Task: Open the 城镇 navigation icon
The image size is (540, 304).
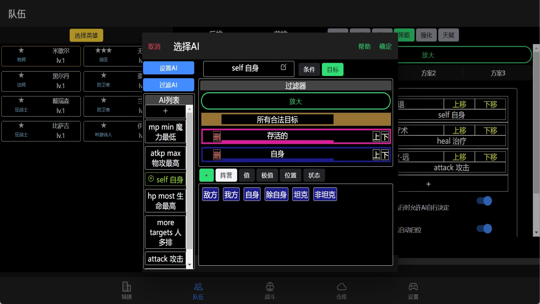Action: (127, 290)
